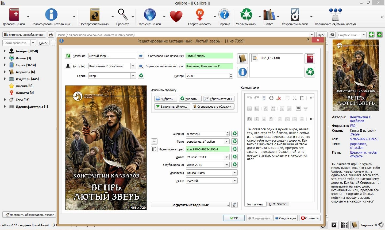This screenshot has width=385, height=230.
Task: Click the Следующая button
Action: 285,218
